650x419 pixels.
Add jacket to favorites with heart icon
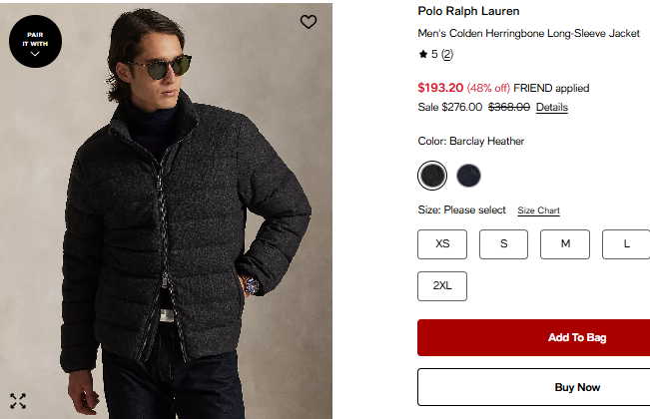coord(309,21)
